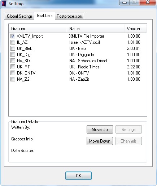Tick the UK_Bleb grabber checkbox
The image size is (157, 186).
(x=13, y=48)
